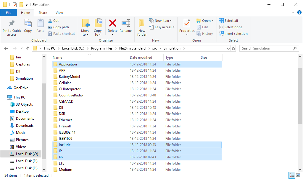Navigate up to the parent src folder
The height and width of the screenshot is (179, 303).
[x=28, y=48]
